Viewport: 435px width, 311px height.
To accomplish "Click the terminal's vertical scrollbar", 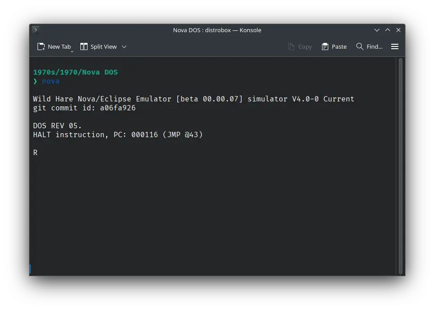I will pos(401,165).
